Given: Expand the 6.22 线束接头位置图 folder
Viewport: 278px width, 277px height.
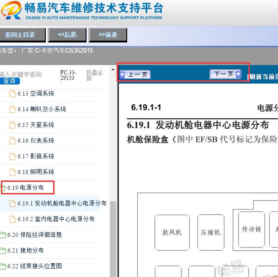Looking at the screenshot, I should coord(35,266).
